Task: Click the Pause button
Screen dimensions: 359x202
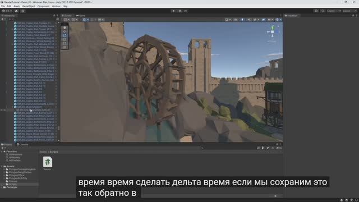Action: 179,11
